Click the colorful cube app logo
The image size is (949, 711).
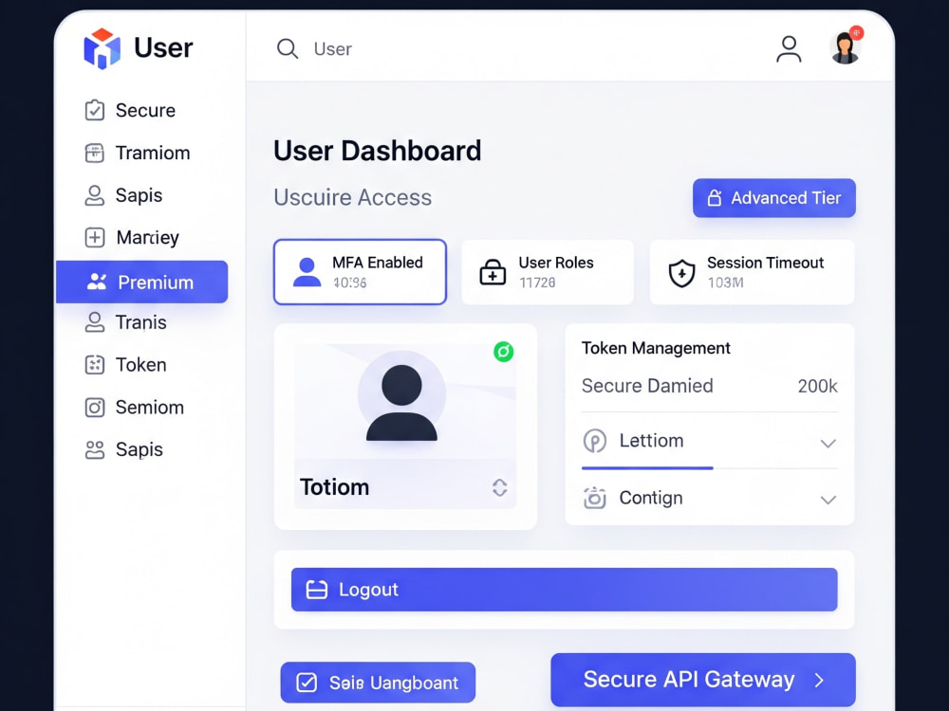(x=102, y=48)
